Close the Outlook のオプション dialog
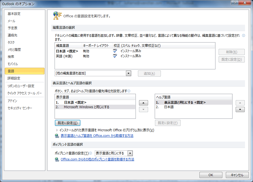The width and height of the screenshot is (253, 182). (x=244, y=3)
